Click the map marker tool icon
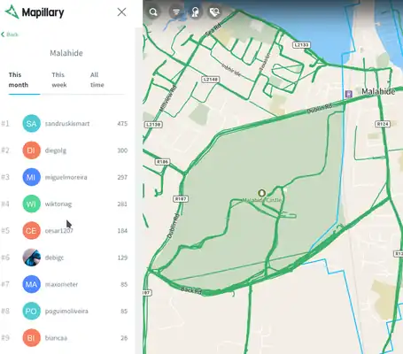This screenshot has width=403, height=354. pos(195,12)
